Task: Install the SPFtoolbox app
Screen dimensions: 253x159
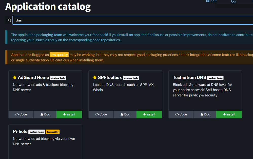Action: click(x=149, y=114)
